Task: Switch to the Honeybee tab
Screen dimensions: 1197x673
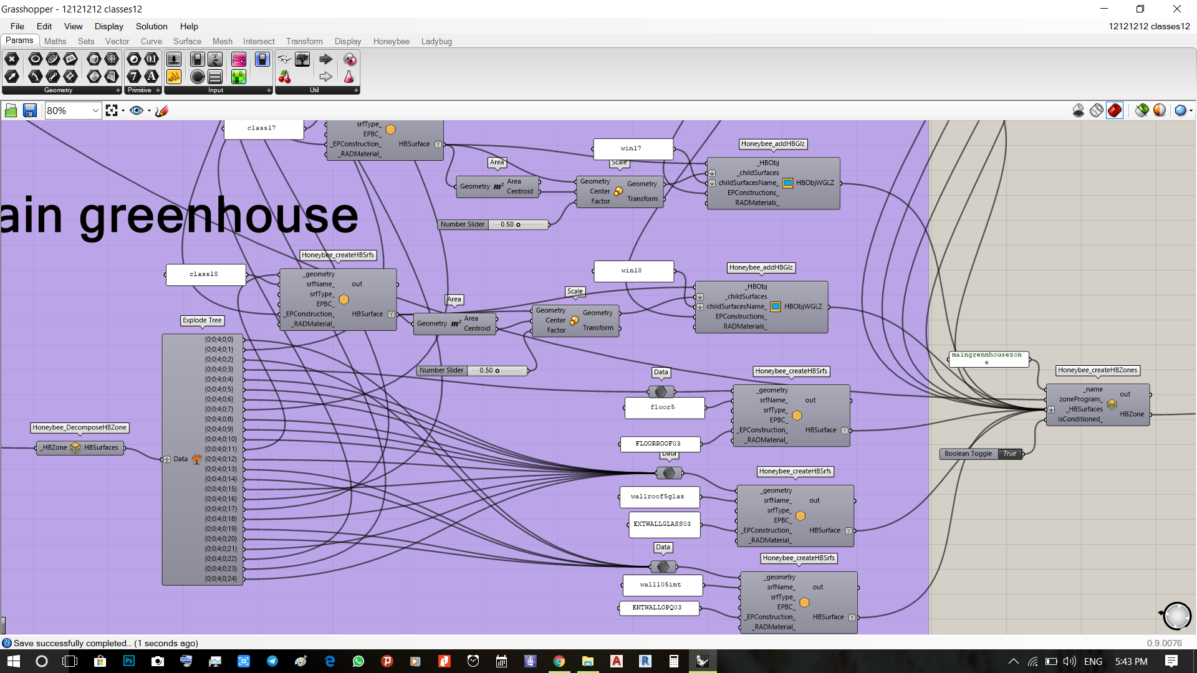Action: click(x=392, y=41)
